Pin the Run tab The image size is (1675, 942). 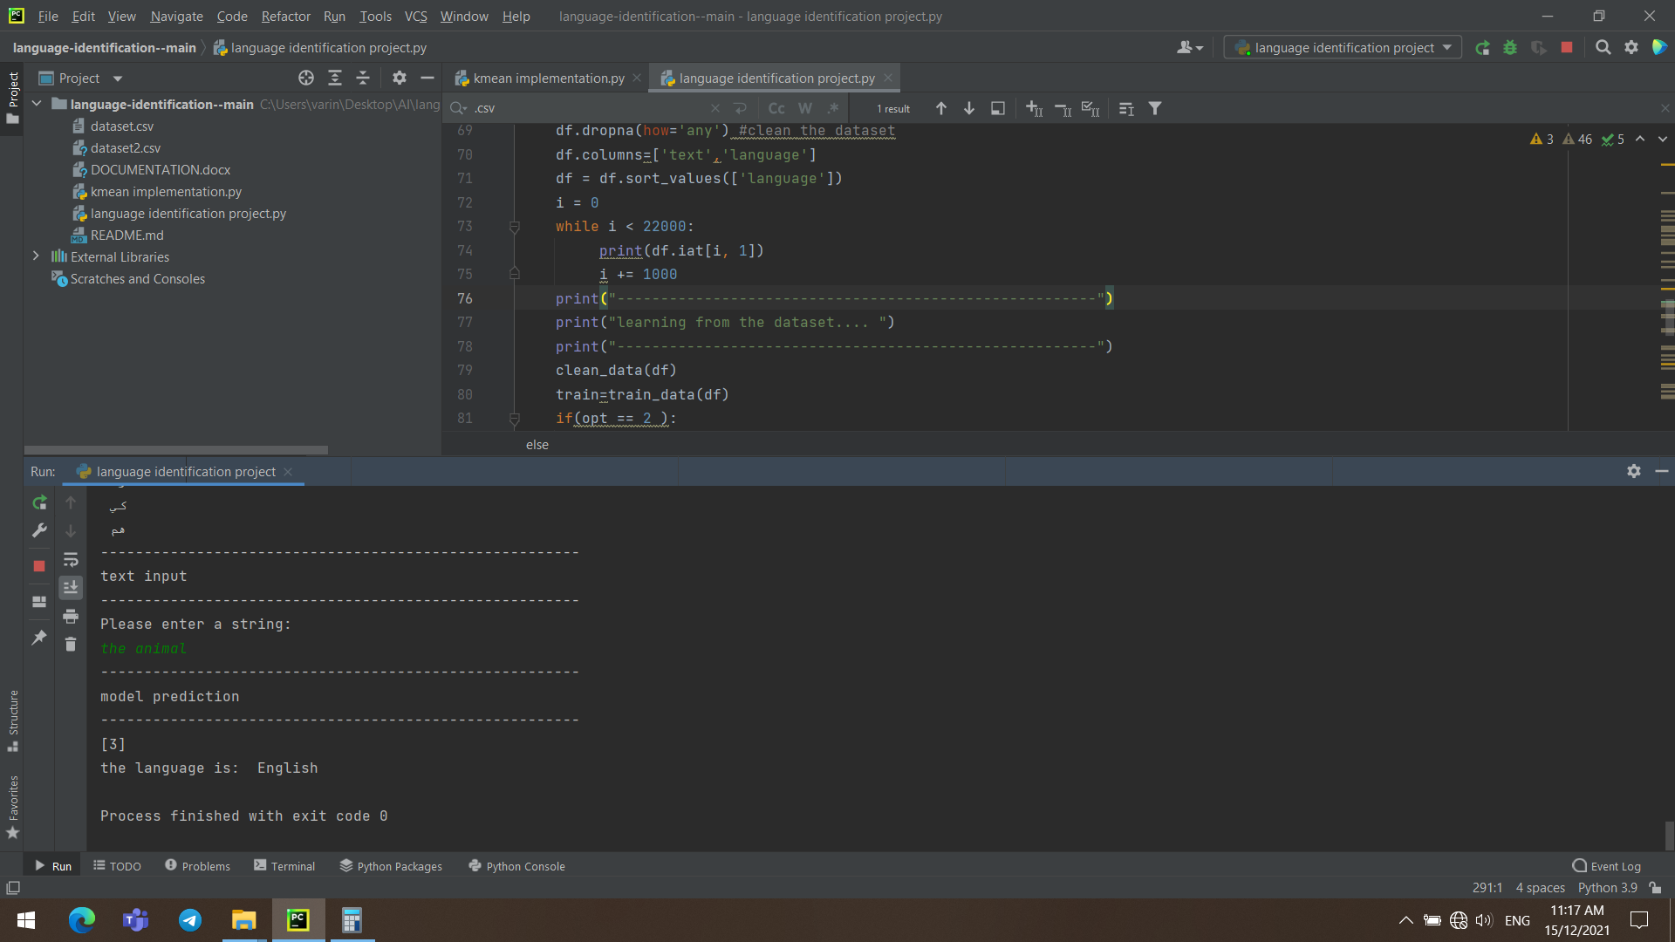[x=38, y=638]
